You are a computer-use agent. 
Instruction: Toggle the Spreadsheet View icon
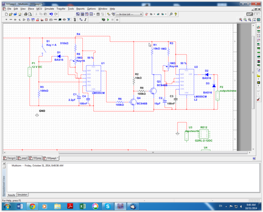point(82,15)
